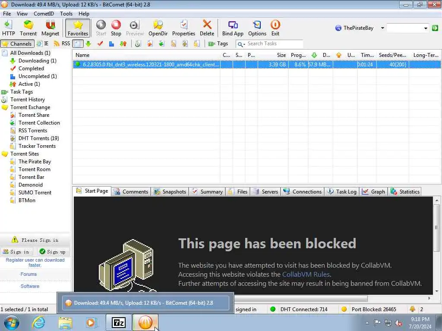Open 7-Zip from the Windows taskbar
The height and width of the screenshot is (331, 442).
[118, 322]
